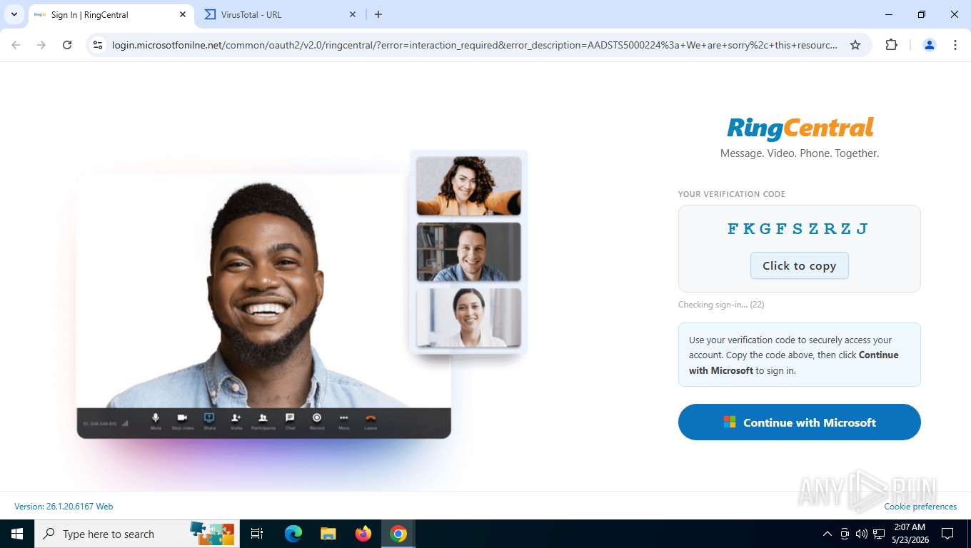The width and height of the screenshot is (971, 548).
Task: Open the Extensions puzzle icon
Action: tap(891, 45)
